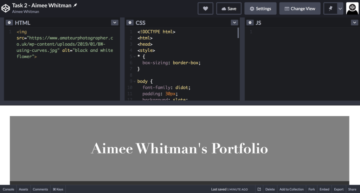Open the Assets tab in footer

(x=24, y=189)
